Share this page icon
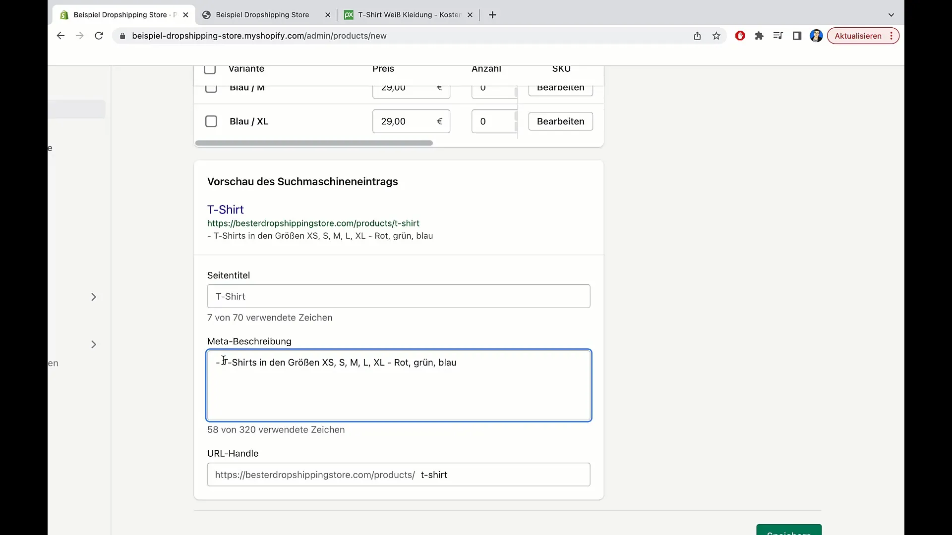This screenshot has width=952, height=535. coord(697,36)
